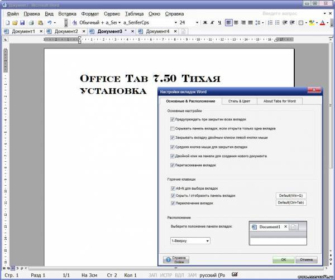Enable hide tab bar when one tab open

173,128
